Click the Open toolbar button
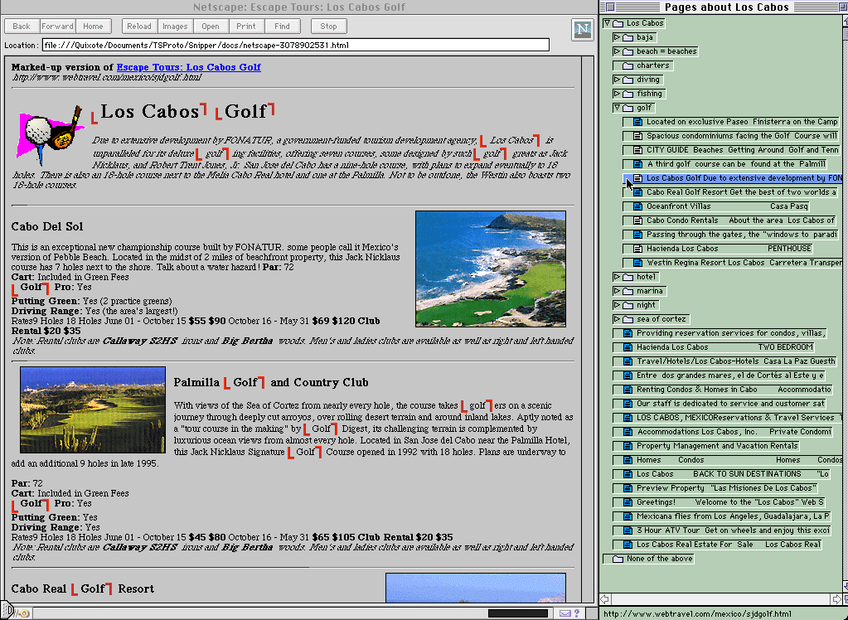The image size is (848, 620). pos(211,26)
